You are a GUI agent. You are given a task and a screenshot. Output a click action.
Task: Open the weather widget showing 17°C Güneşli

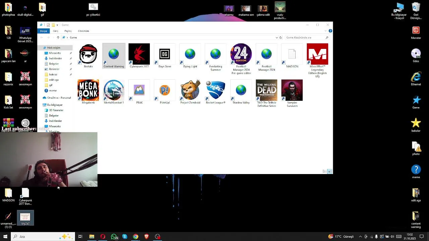[x=341, y=237]
